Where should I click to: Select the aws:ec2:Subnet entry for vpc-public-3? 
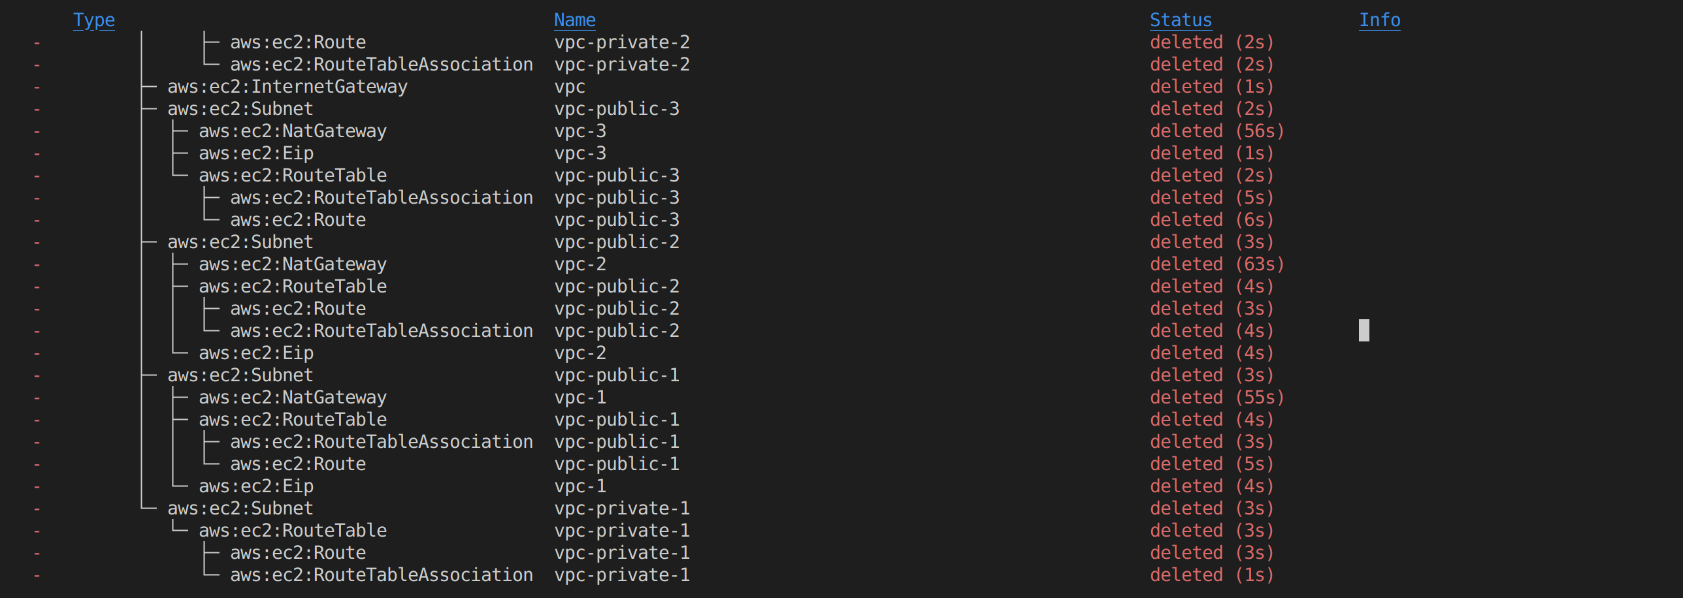(240, 109)
